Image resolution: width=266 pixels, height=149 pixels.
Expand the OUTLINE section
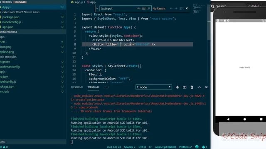pos(33,142)
